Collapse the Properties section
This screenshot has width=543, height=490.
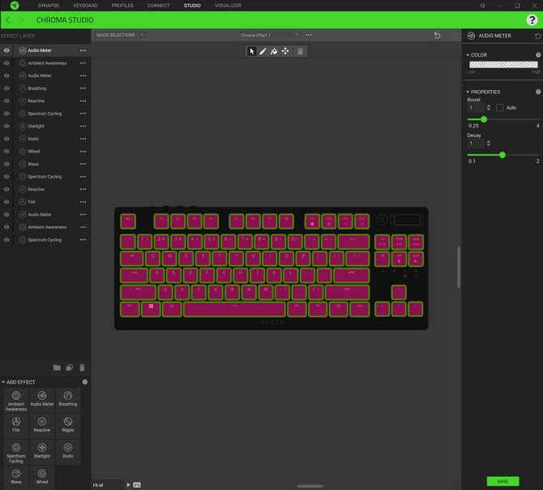[468, 92]
